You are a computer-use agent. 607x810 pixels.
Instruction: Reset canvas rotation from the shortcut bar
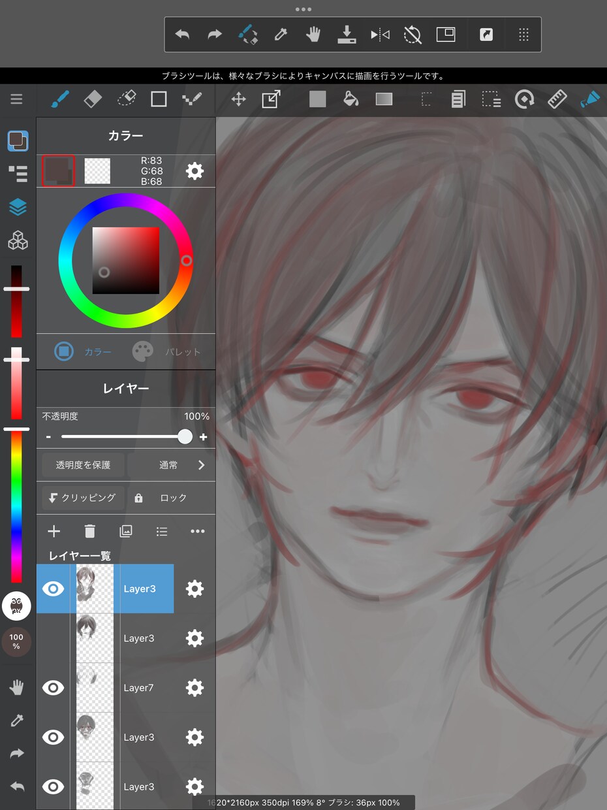pos(412,35)
